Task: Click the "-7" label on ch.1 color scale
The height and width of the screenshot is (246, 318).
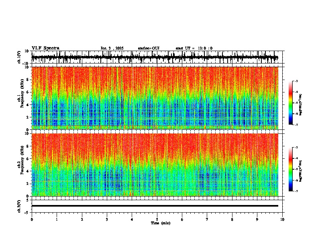Action: pos(296,125)
